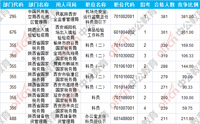This screenshot has width=200, height=124.
Task: Click position code 701002001 cell
Action: (x=124, y=17)
